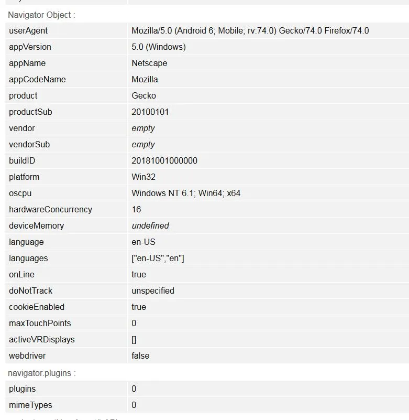Click the mimeTypes row label
The height and width of the screenshot is (420, 409).
[x=30, y=405]
